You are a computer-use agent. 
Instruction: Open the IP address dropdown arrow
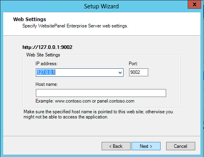coord(120,73)
